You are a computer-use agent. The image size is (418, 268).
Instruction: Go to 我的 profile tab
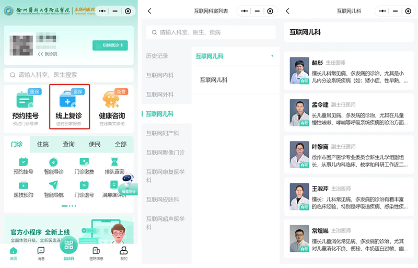click(x=123, y=253)
